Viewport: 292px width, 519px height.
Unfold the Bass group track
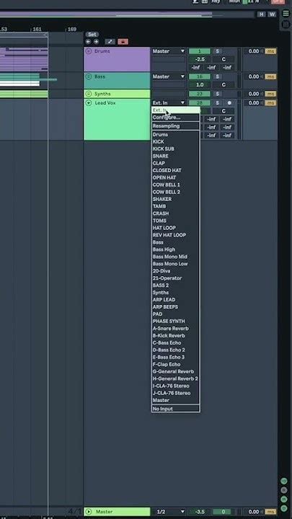[89, 76]
